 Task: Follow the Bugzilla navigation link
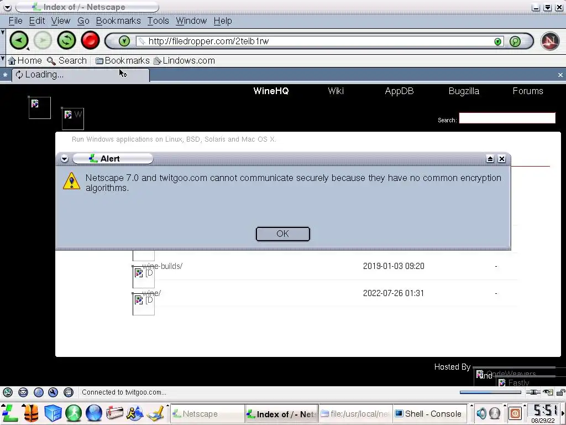click(464, 91)
